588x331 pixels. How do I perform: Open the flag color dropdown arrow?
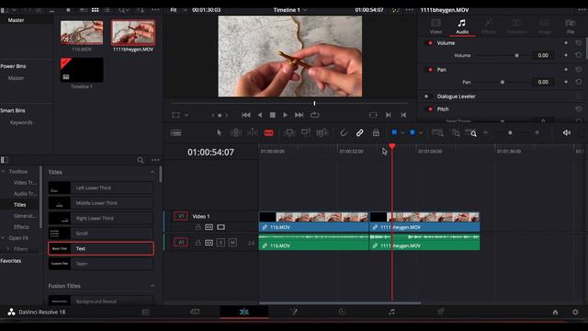pos(402,132)
